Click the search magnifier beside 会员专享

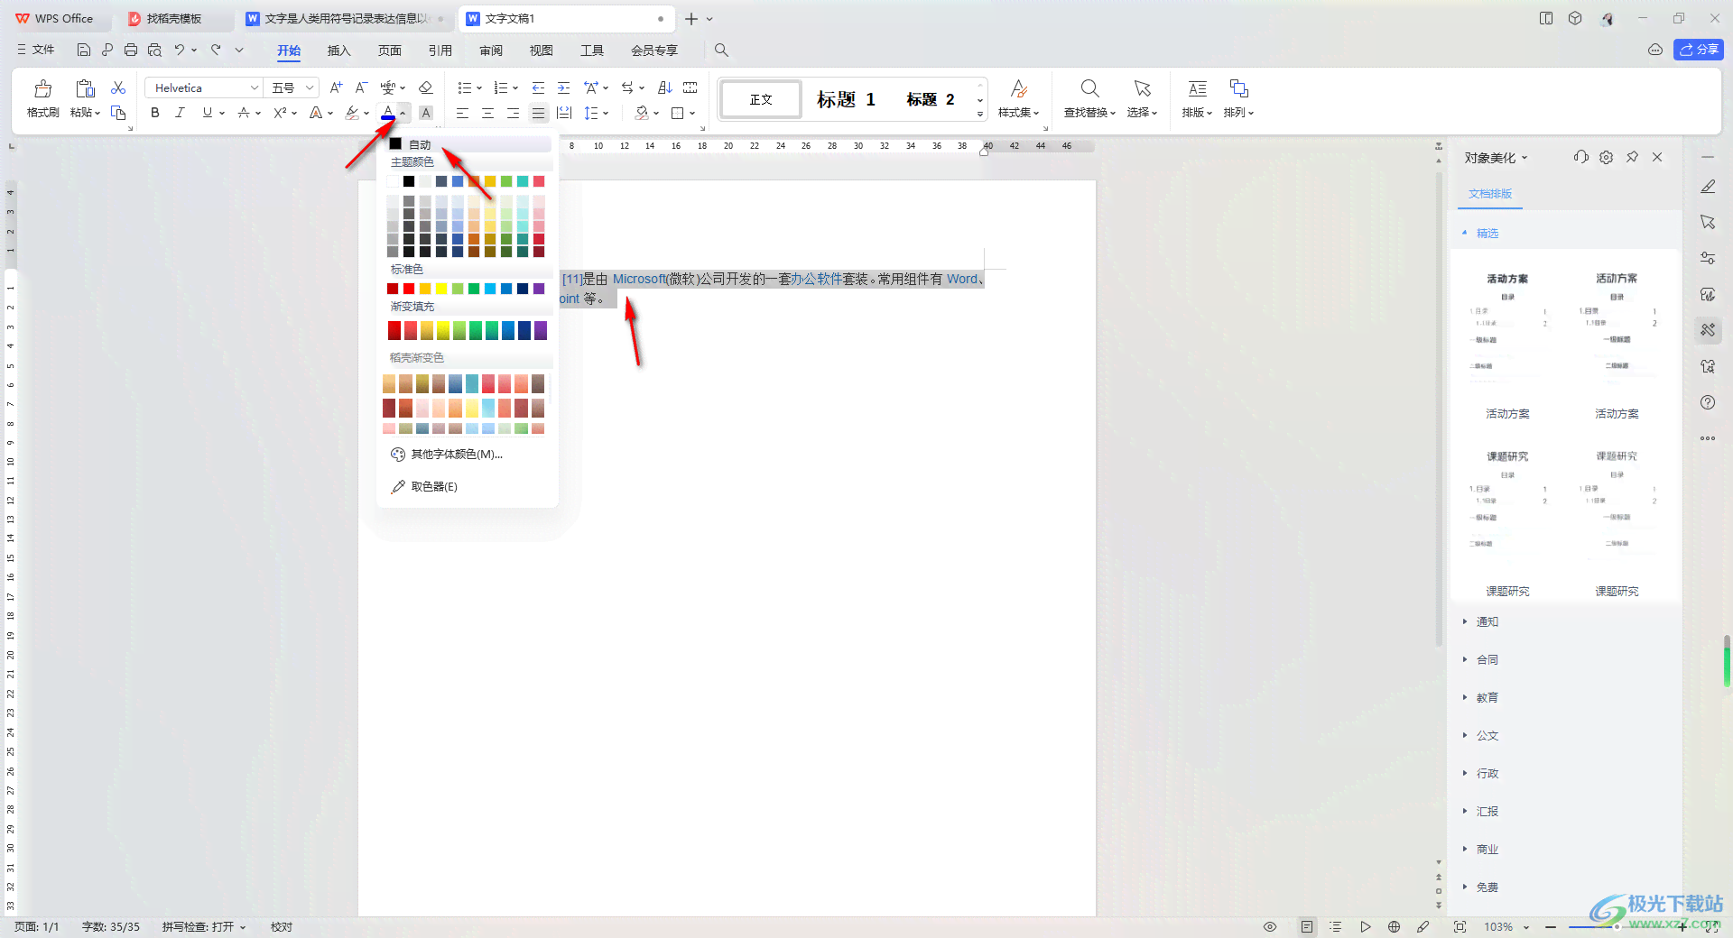(721, 50)
